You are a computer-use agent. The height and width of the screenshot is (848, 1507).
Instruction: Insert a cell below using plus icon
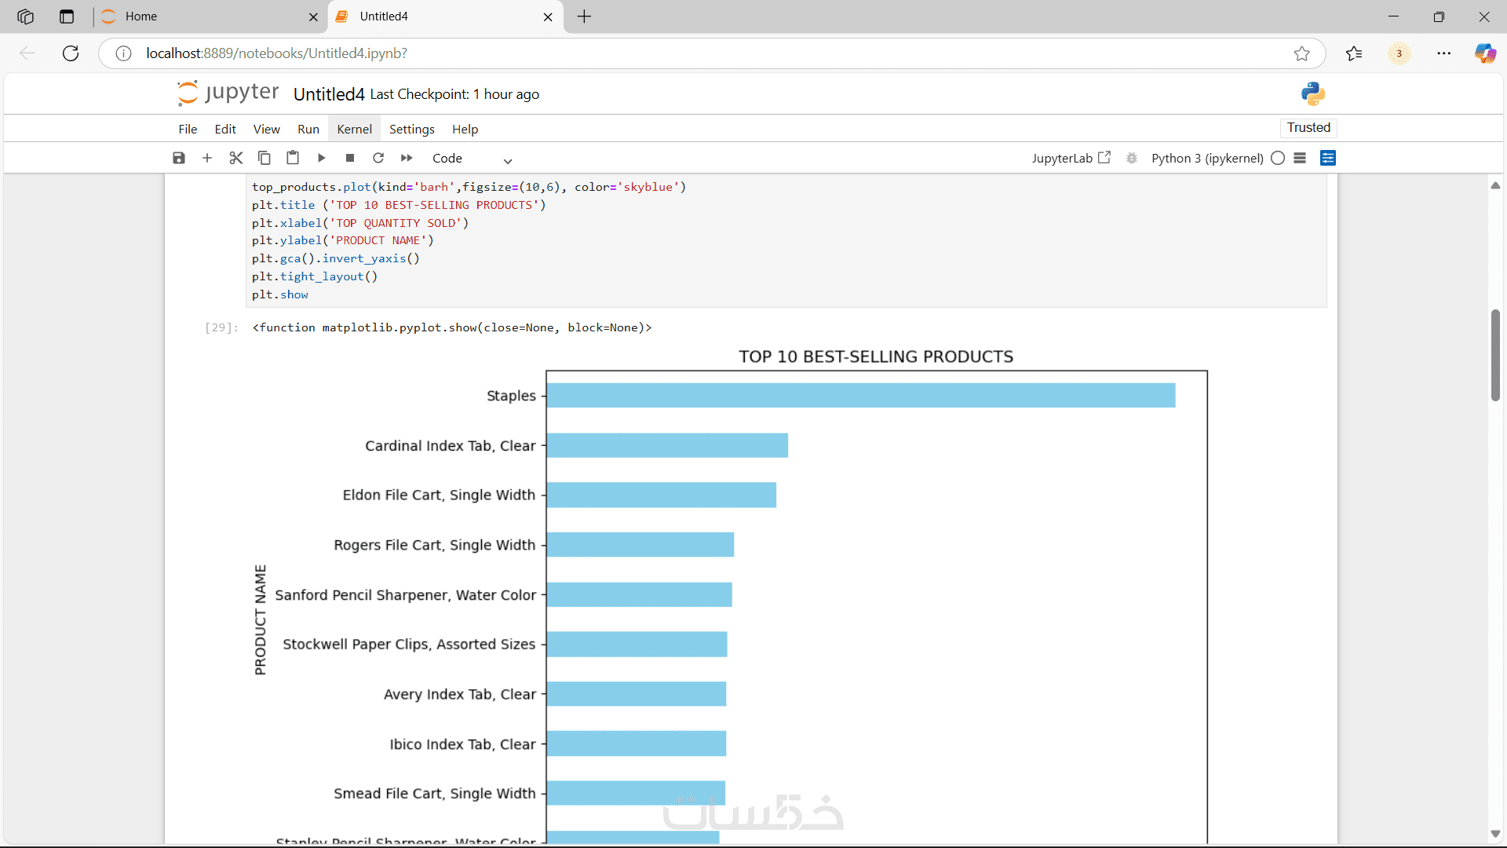207,158
